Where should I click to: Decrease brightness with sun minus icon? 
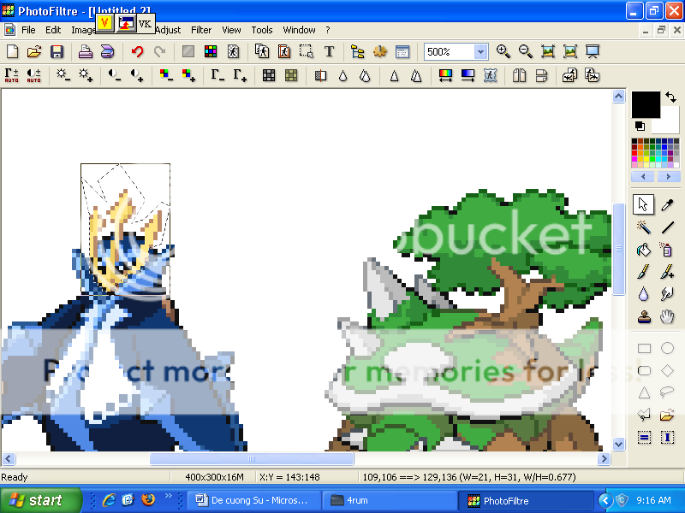(63, 75)
